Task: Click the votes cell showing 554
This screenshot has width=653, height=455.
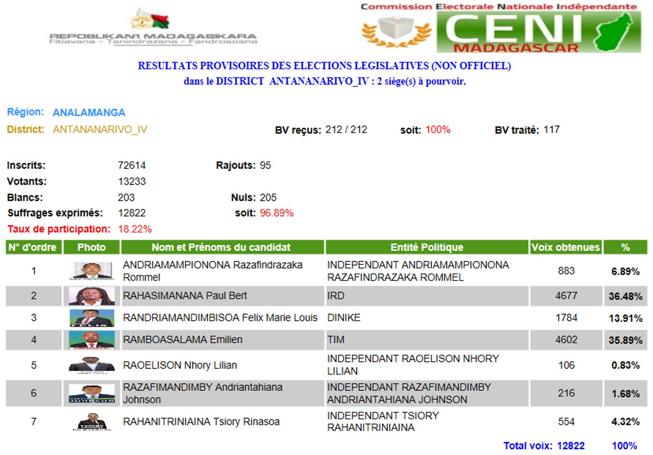Action: pyautogui.click(x=566, y=421)
